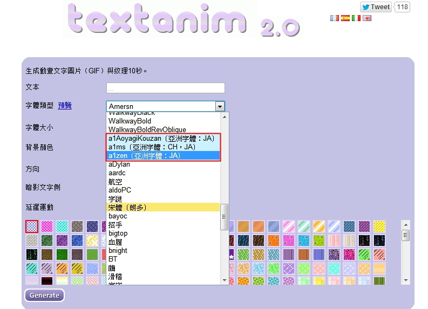Focus the 文本 text input field
Viewport: 428px width, 309px height.
pyautogui.click(x=165, y=88)
